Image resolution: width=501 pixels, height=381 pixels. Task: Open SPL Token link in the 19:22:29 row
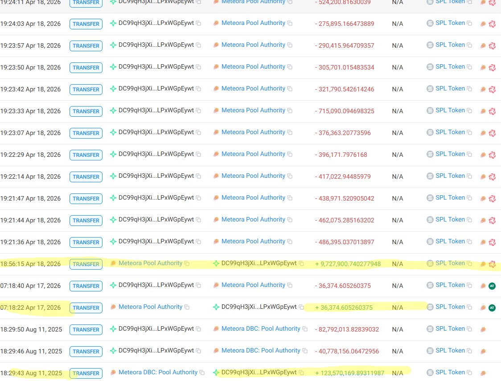click(x=450, y=154)
